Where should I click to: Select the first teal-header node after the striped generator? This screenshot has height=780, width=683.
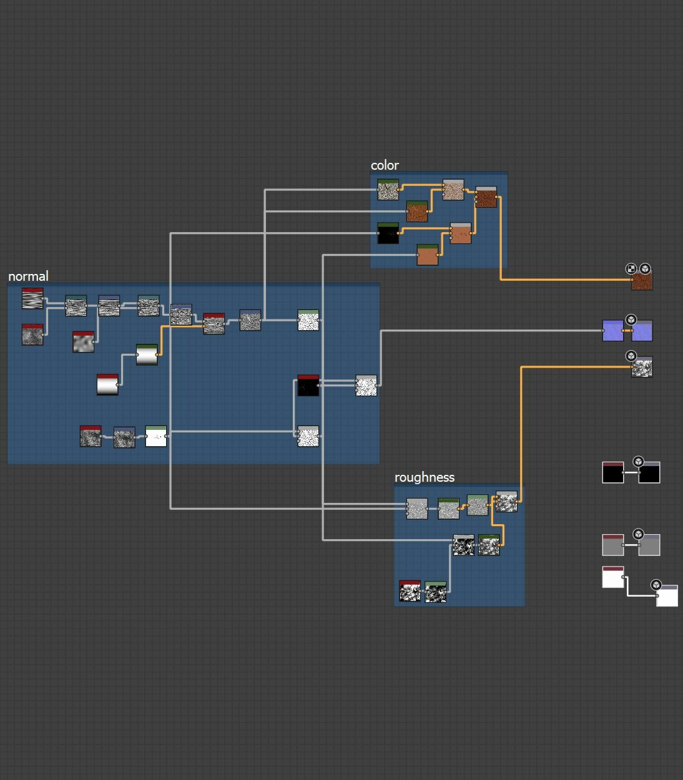click(x=76, y=306)
